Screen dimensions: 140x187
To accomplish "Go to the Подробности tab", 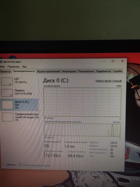I will 103,71.
